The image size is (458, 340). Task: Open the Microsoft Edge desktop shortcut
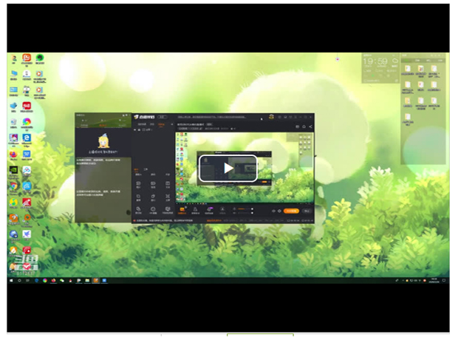pyautogui.click(x=27, y=138)
